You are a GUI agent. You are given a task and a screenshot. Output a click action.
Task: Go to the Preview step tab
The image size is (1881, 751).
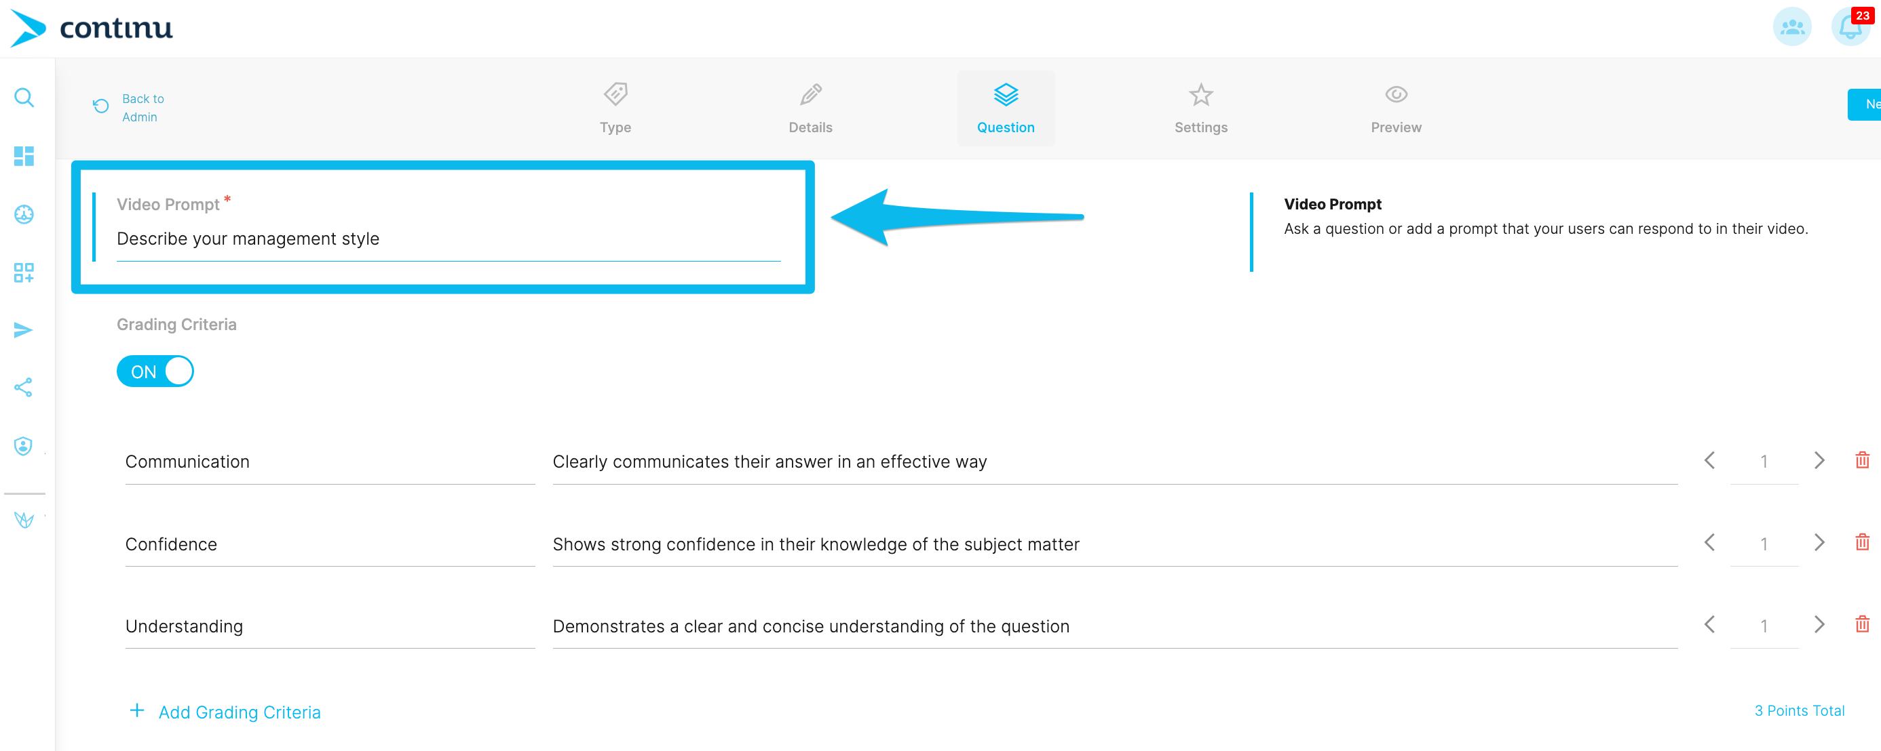pos(1395,108)
